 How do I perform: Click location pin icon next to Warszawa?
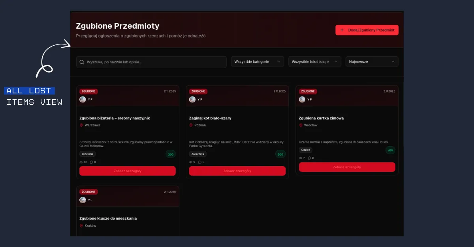click(81, 125)
